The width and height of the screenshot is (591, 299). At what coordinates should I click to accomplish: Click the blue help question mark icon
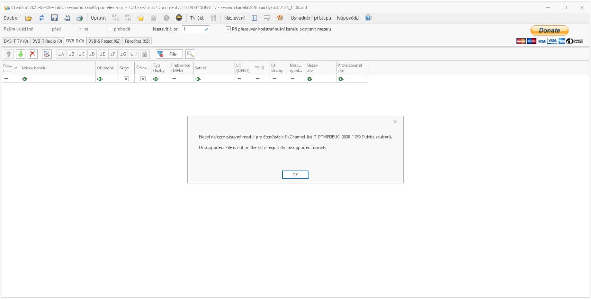coord(368,18)
